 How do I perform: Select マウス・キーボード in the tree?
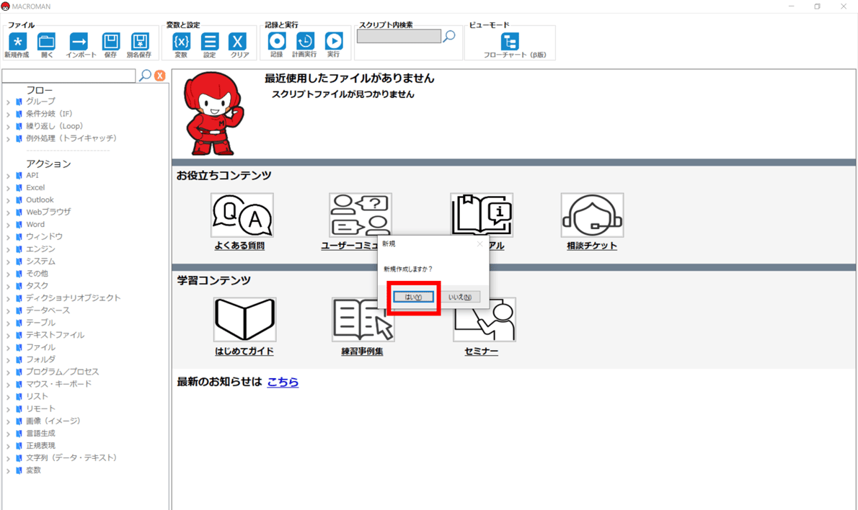(x=58, y=384)
